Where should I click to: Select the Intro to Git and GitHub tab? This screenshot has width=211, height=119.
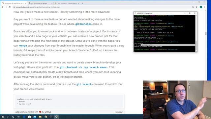[x=14, y=3]
